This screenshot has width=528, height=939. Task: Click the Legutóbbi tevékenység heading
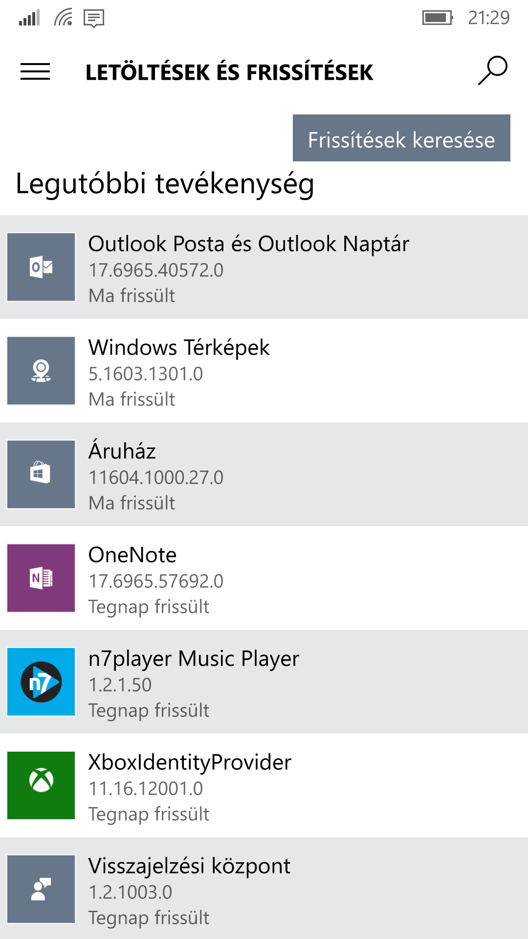[165, 185]
